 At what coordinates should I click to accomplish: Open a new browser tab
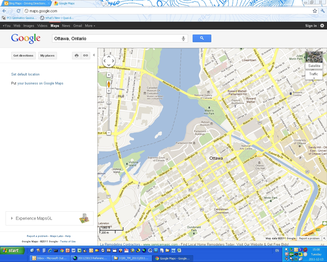click(x=106, y=3)
